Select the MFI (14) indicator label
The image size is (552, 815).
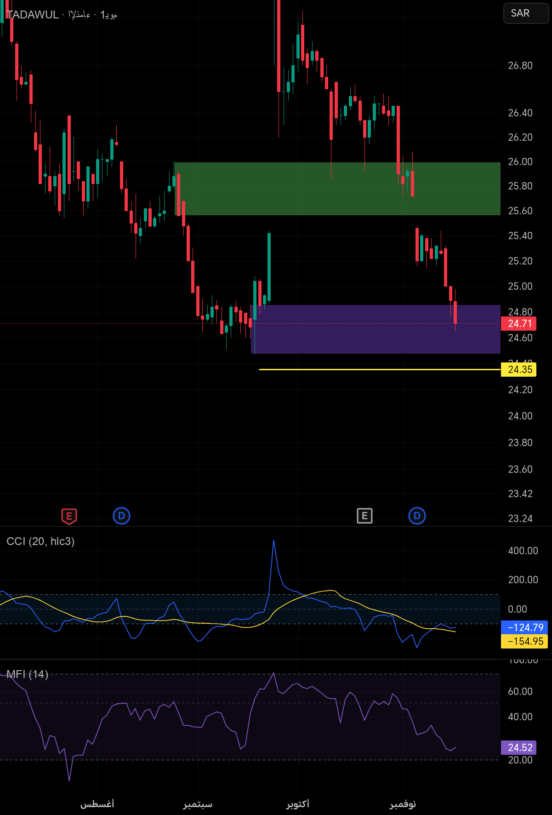point(28,674)
